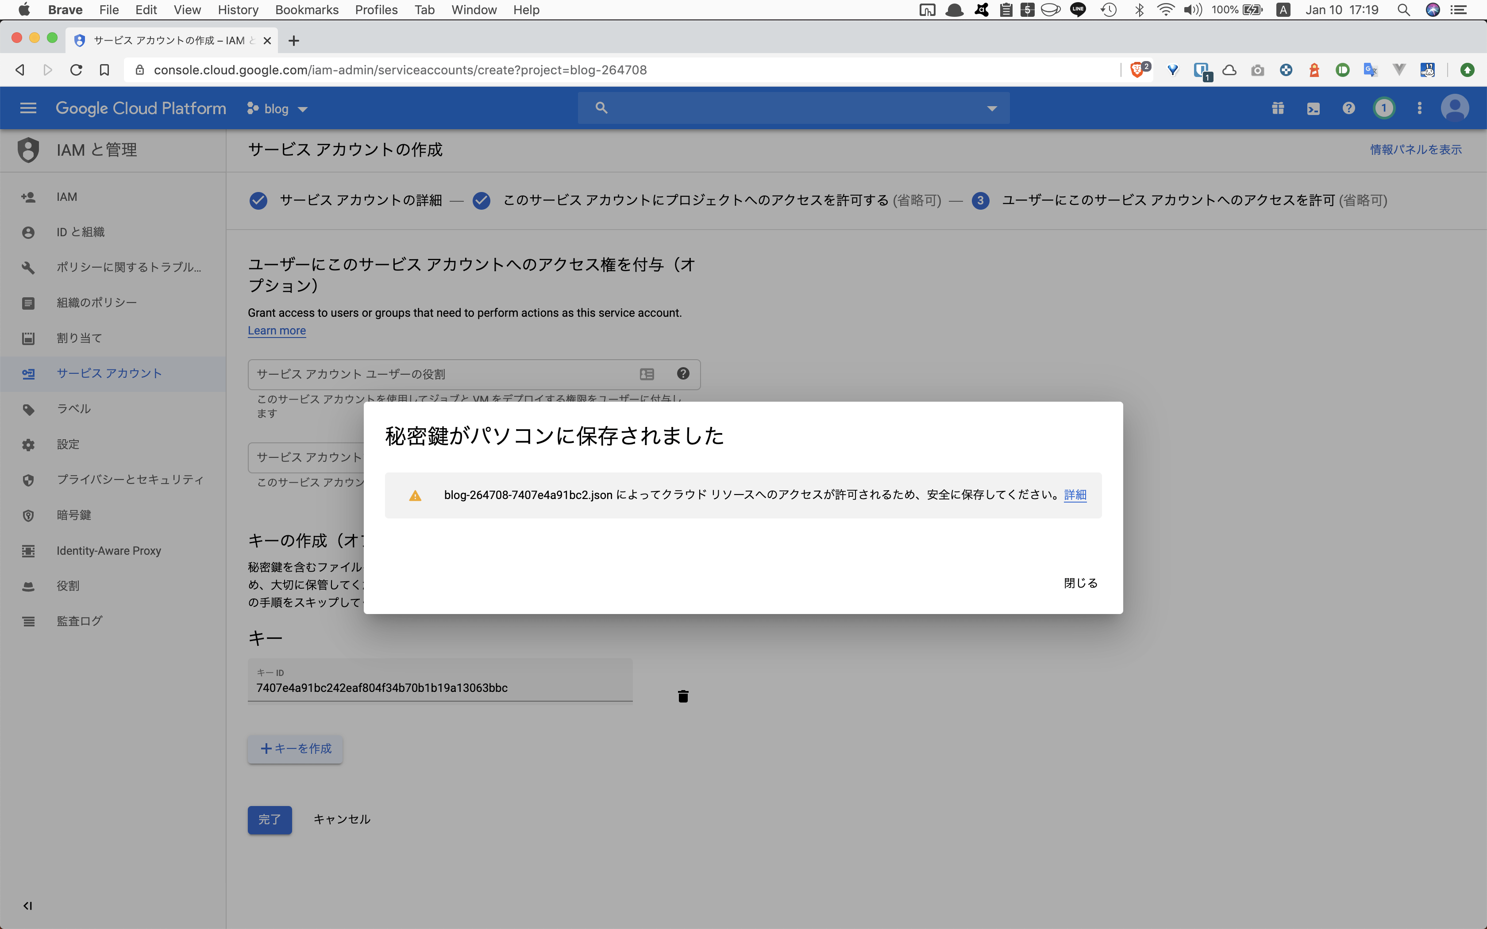Open Cloud Shell terminal icon
1487x929 pixels.
pos(1314,107)
